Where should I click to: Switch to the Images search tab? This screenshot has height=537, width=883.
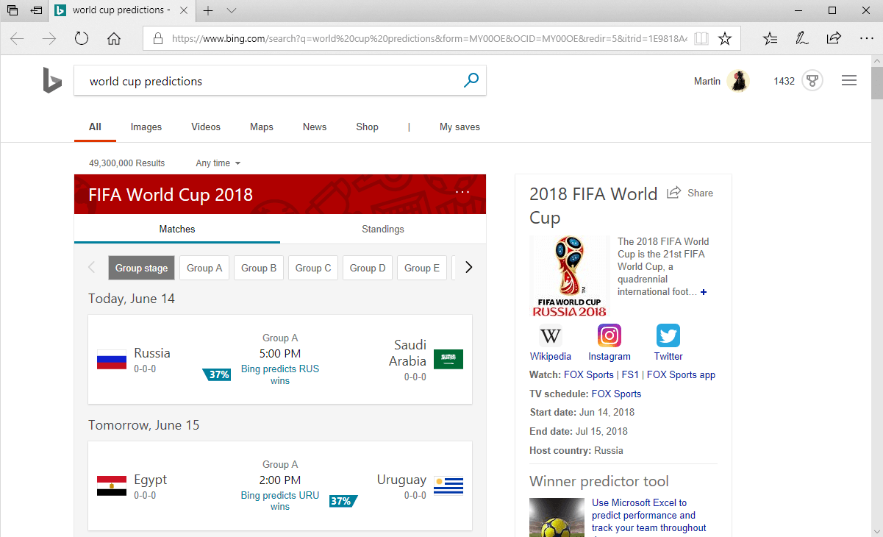tap(146, 127)
